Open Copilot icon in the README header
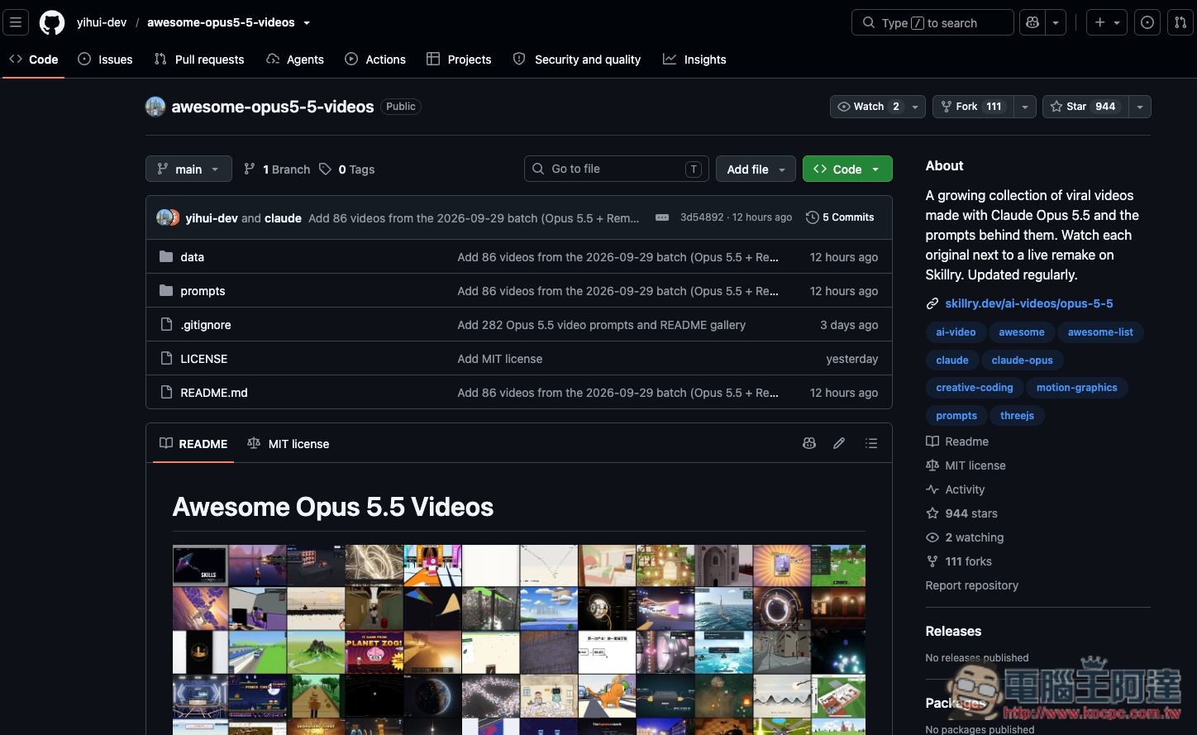The height and width of the screenshot is (735, 1197). pyautogui.click(x=809, y=444)
